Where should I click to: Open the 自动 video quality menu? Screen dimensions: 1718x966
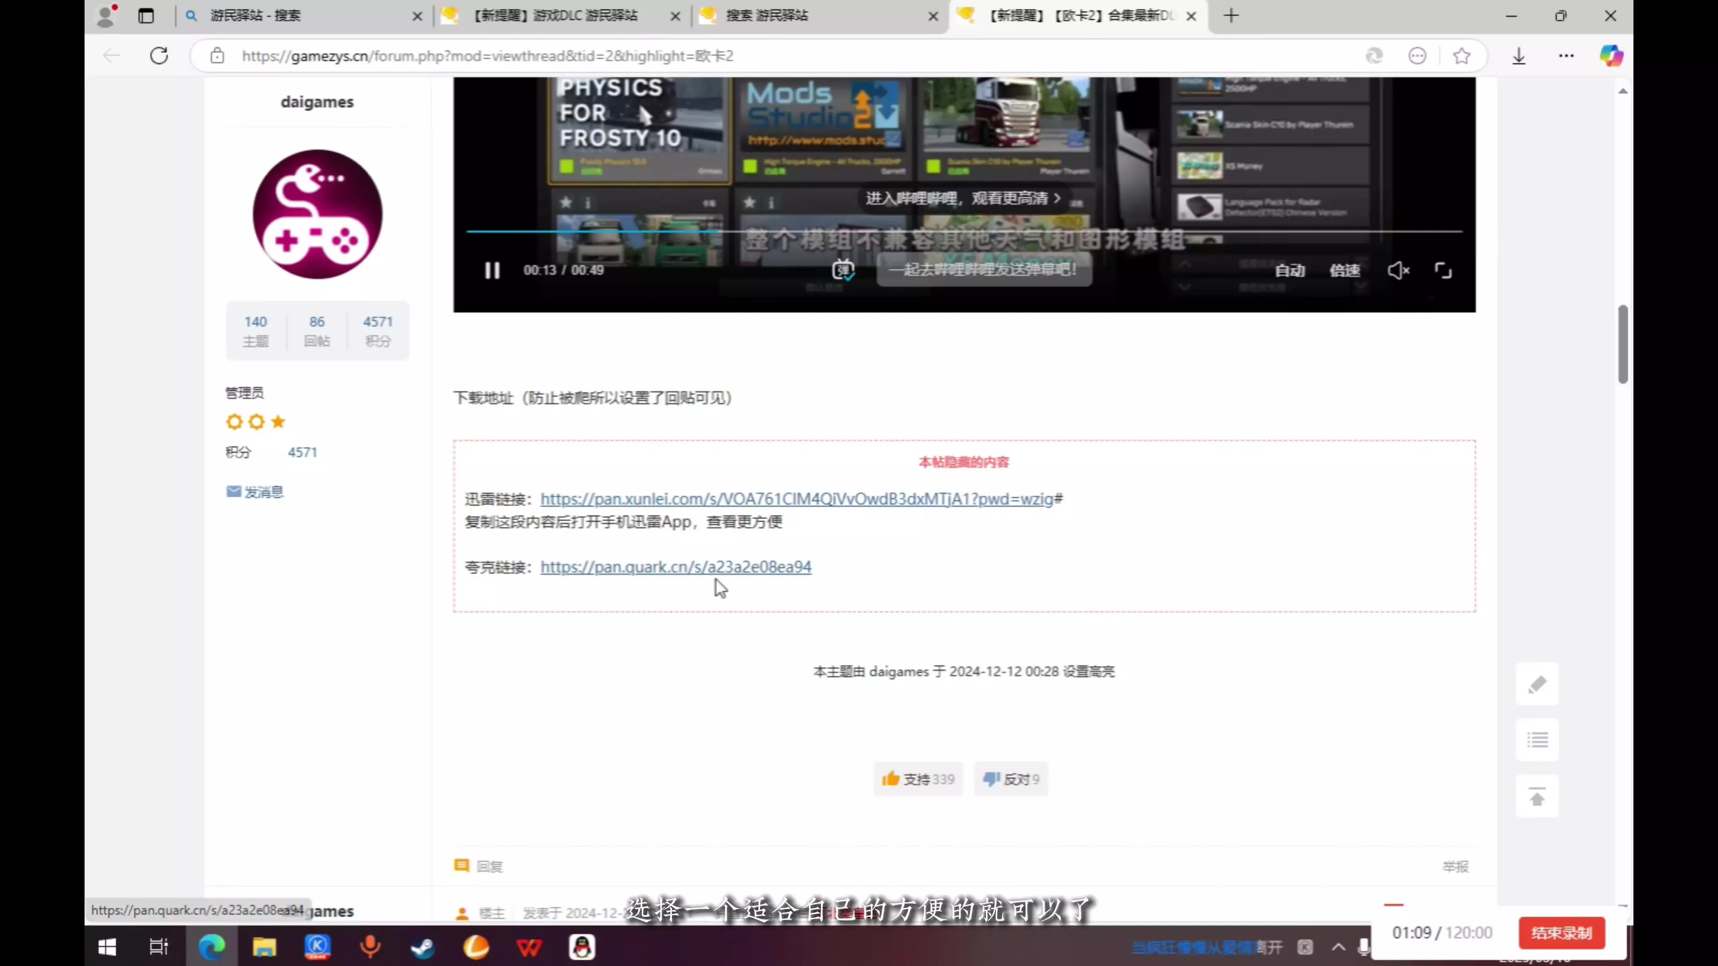[x=1290, y=270]
